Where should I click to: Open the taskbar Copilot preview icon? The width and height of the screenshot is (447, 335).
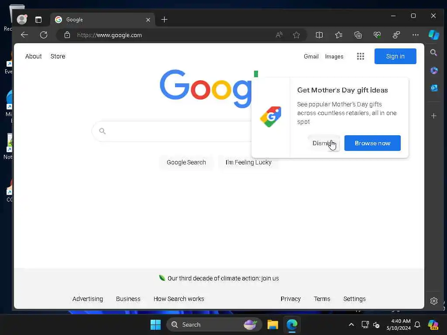[433, 325]
